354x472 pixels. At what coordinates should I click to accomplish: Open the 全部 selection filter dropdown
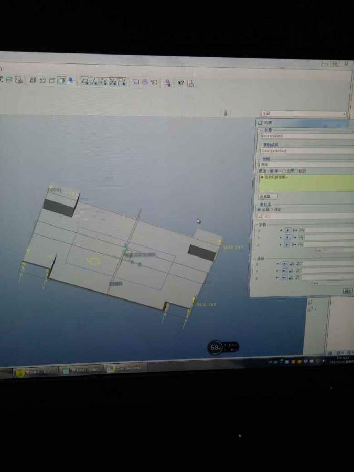(304, 114)
